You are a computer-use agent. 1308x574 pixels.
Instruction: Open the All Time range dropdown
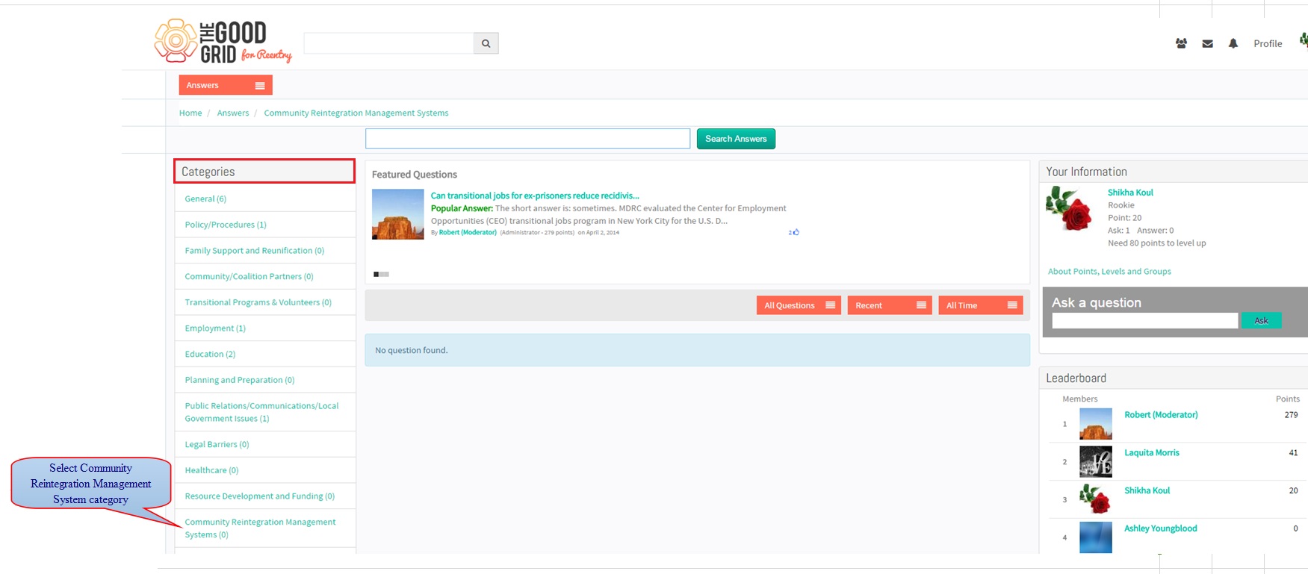point(980,305)
